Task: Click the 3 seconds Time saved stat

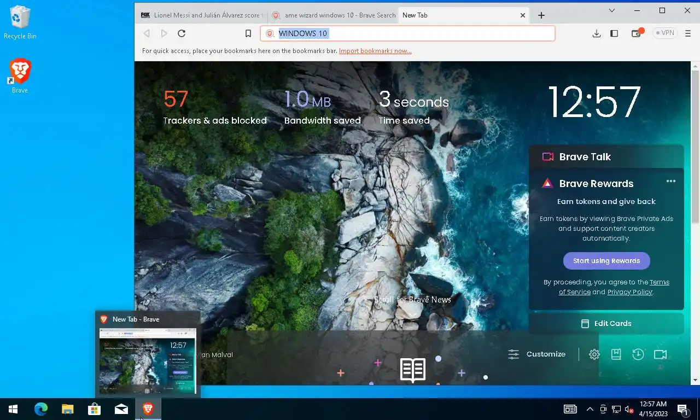Action: [x=414, y=107]
